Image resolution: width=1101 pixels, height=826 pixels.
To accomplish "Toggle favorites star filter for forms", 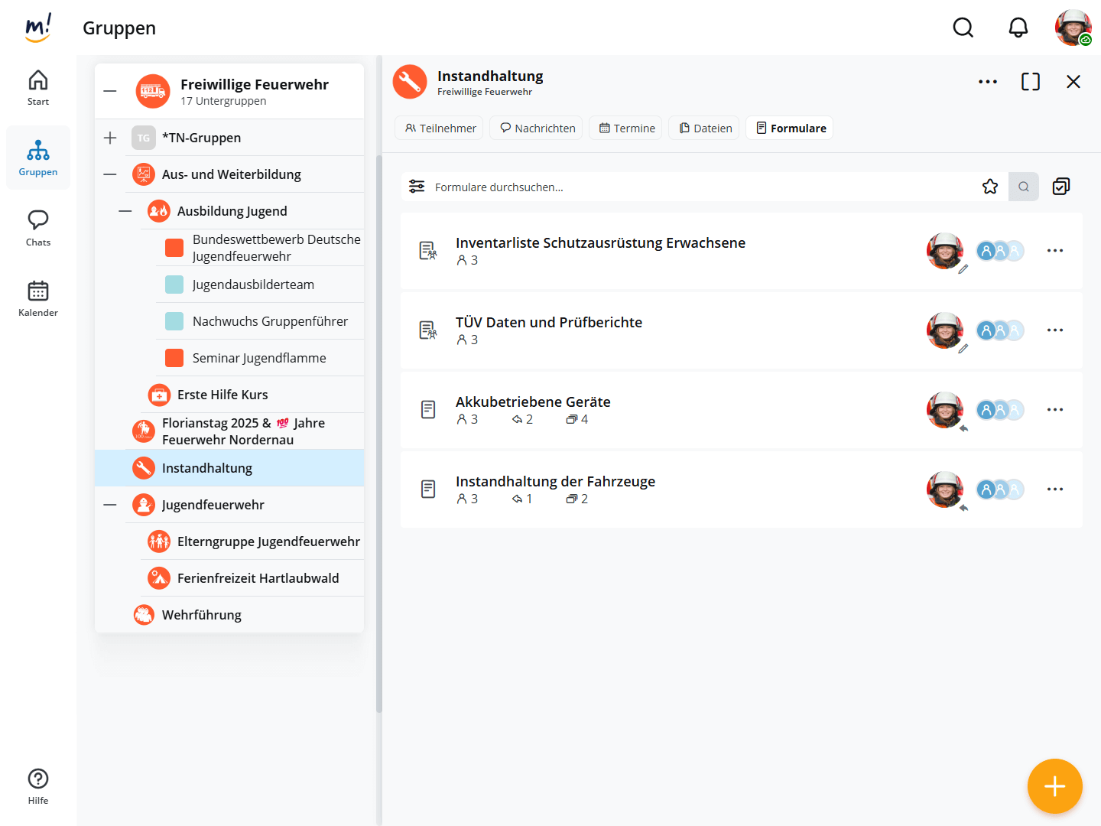I will click(x=989, y=187).
